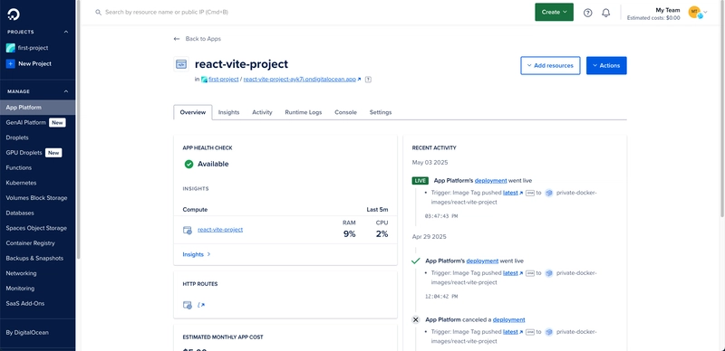The height and width of the screenshot is (351, 725).
Task: Click the green checkmark on Apr 29 deployment
Action: point(415,261)
